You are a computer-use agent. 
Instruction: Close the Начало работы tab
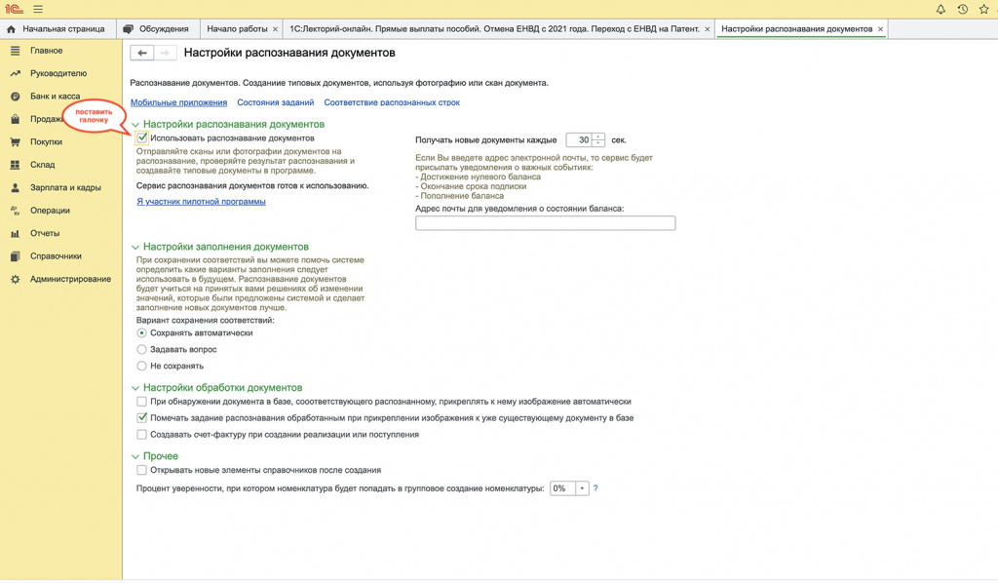(x=275, y=29)
